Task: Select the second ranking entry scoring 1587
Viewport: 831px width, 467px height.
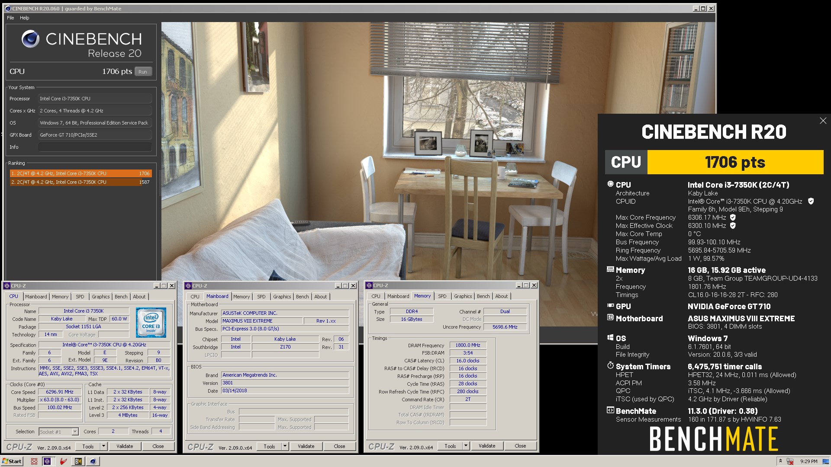Action: [81, 182]
